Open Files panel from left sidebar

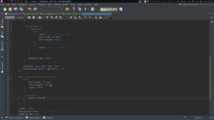coord(2,34)
